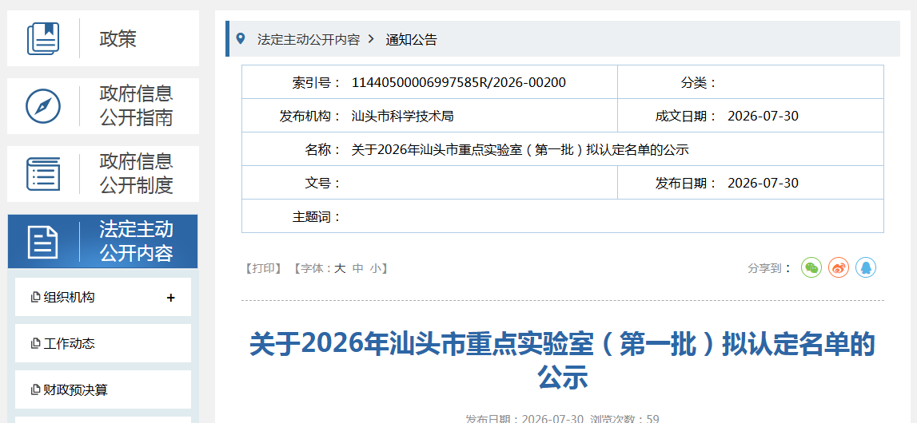Expand 组织机构 with the plus sign

pos(171,298)
